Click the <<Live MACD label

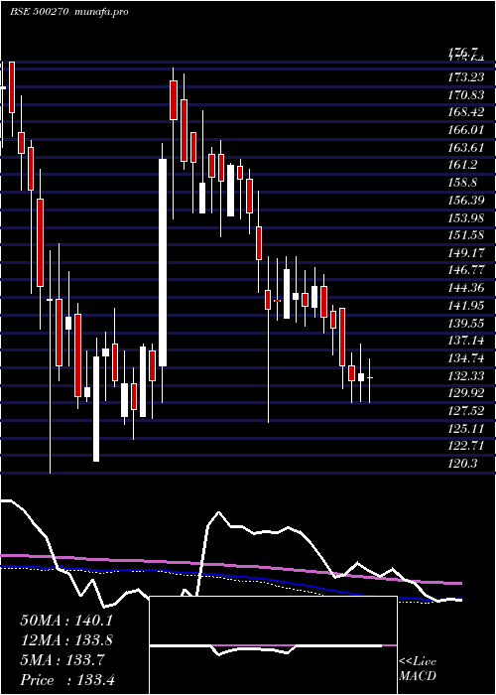click(418, 669)
